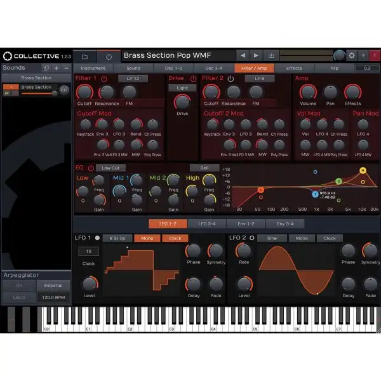Click the Brass Section layer volume slider

pyautogui.click(x=39, y=93)
